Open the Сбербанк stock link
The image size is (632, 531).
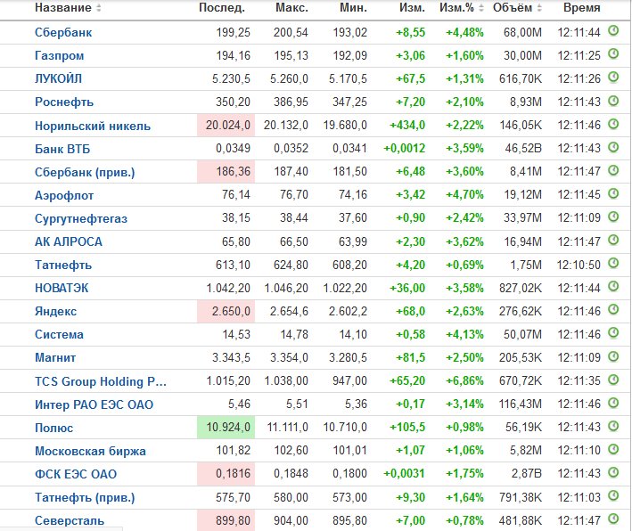[63, 32]
